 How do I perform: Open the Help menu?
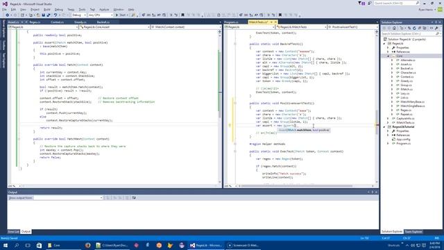[x=131, y=10]
